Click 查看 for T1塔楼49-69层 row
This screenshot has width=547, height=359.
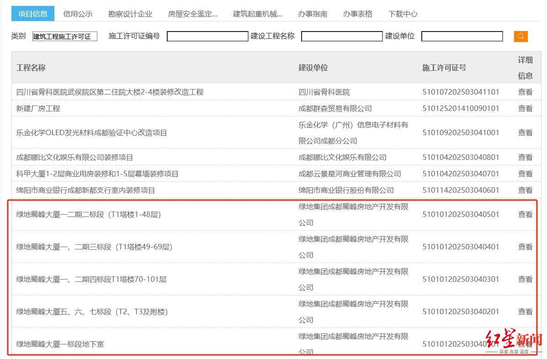point(526,247)
